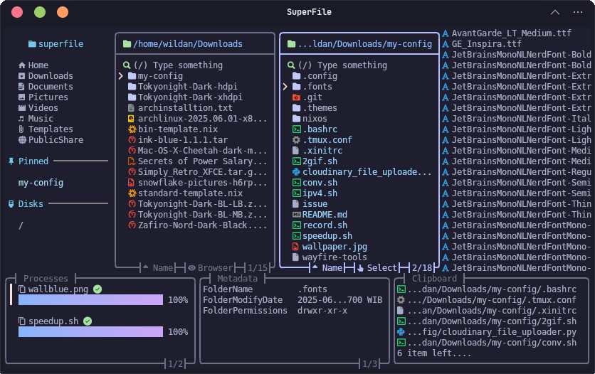
Task: Click the shell icon beside .bashrc in Clipboard
Action: [x=401, y=289]
